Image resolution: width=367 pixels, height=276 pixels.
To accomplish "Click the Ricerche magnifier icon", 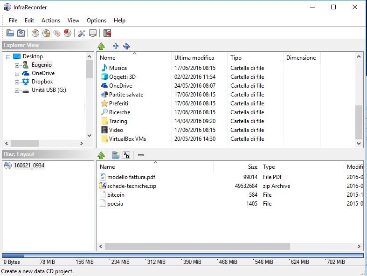I will coord(104,112).
